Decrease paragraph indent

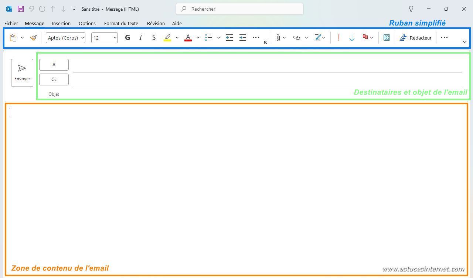(x=229, y=38)
